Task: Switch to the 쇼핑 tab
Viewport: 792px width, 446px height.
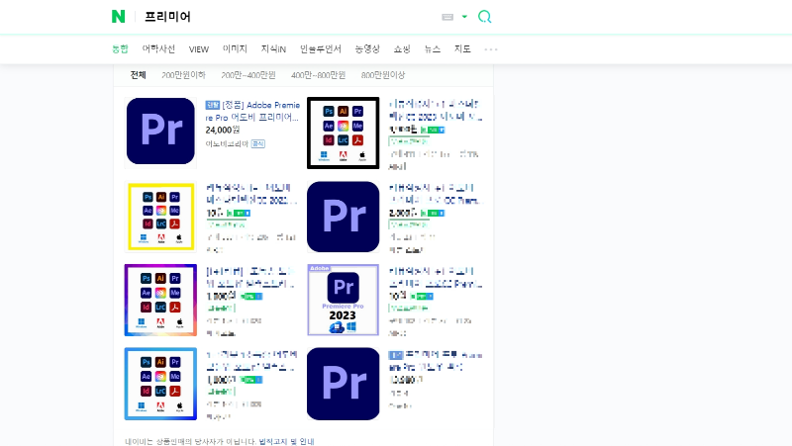Action: 402,48
